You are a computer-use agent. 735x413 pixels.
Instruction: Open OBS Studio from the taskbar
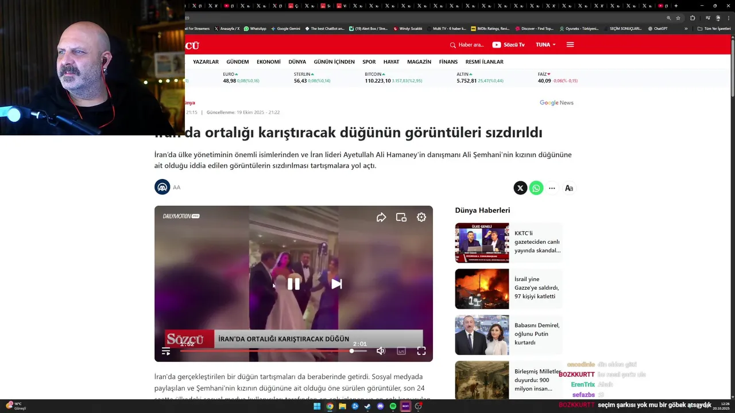pyautogui.click(x=419, y=406)
